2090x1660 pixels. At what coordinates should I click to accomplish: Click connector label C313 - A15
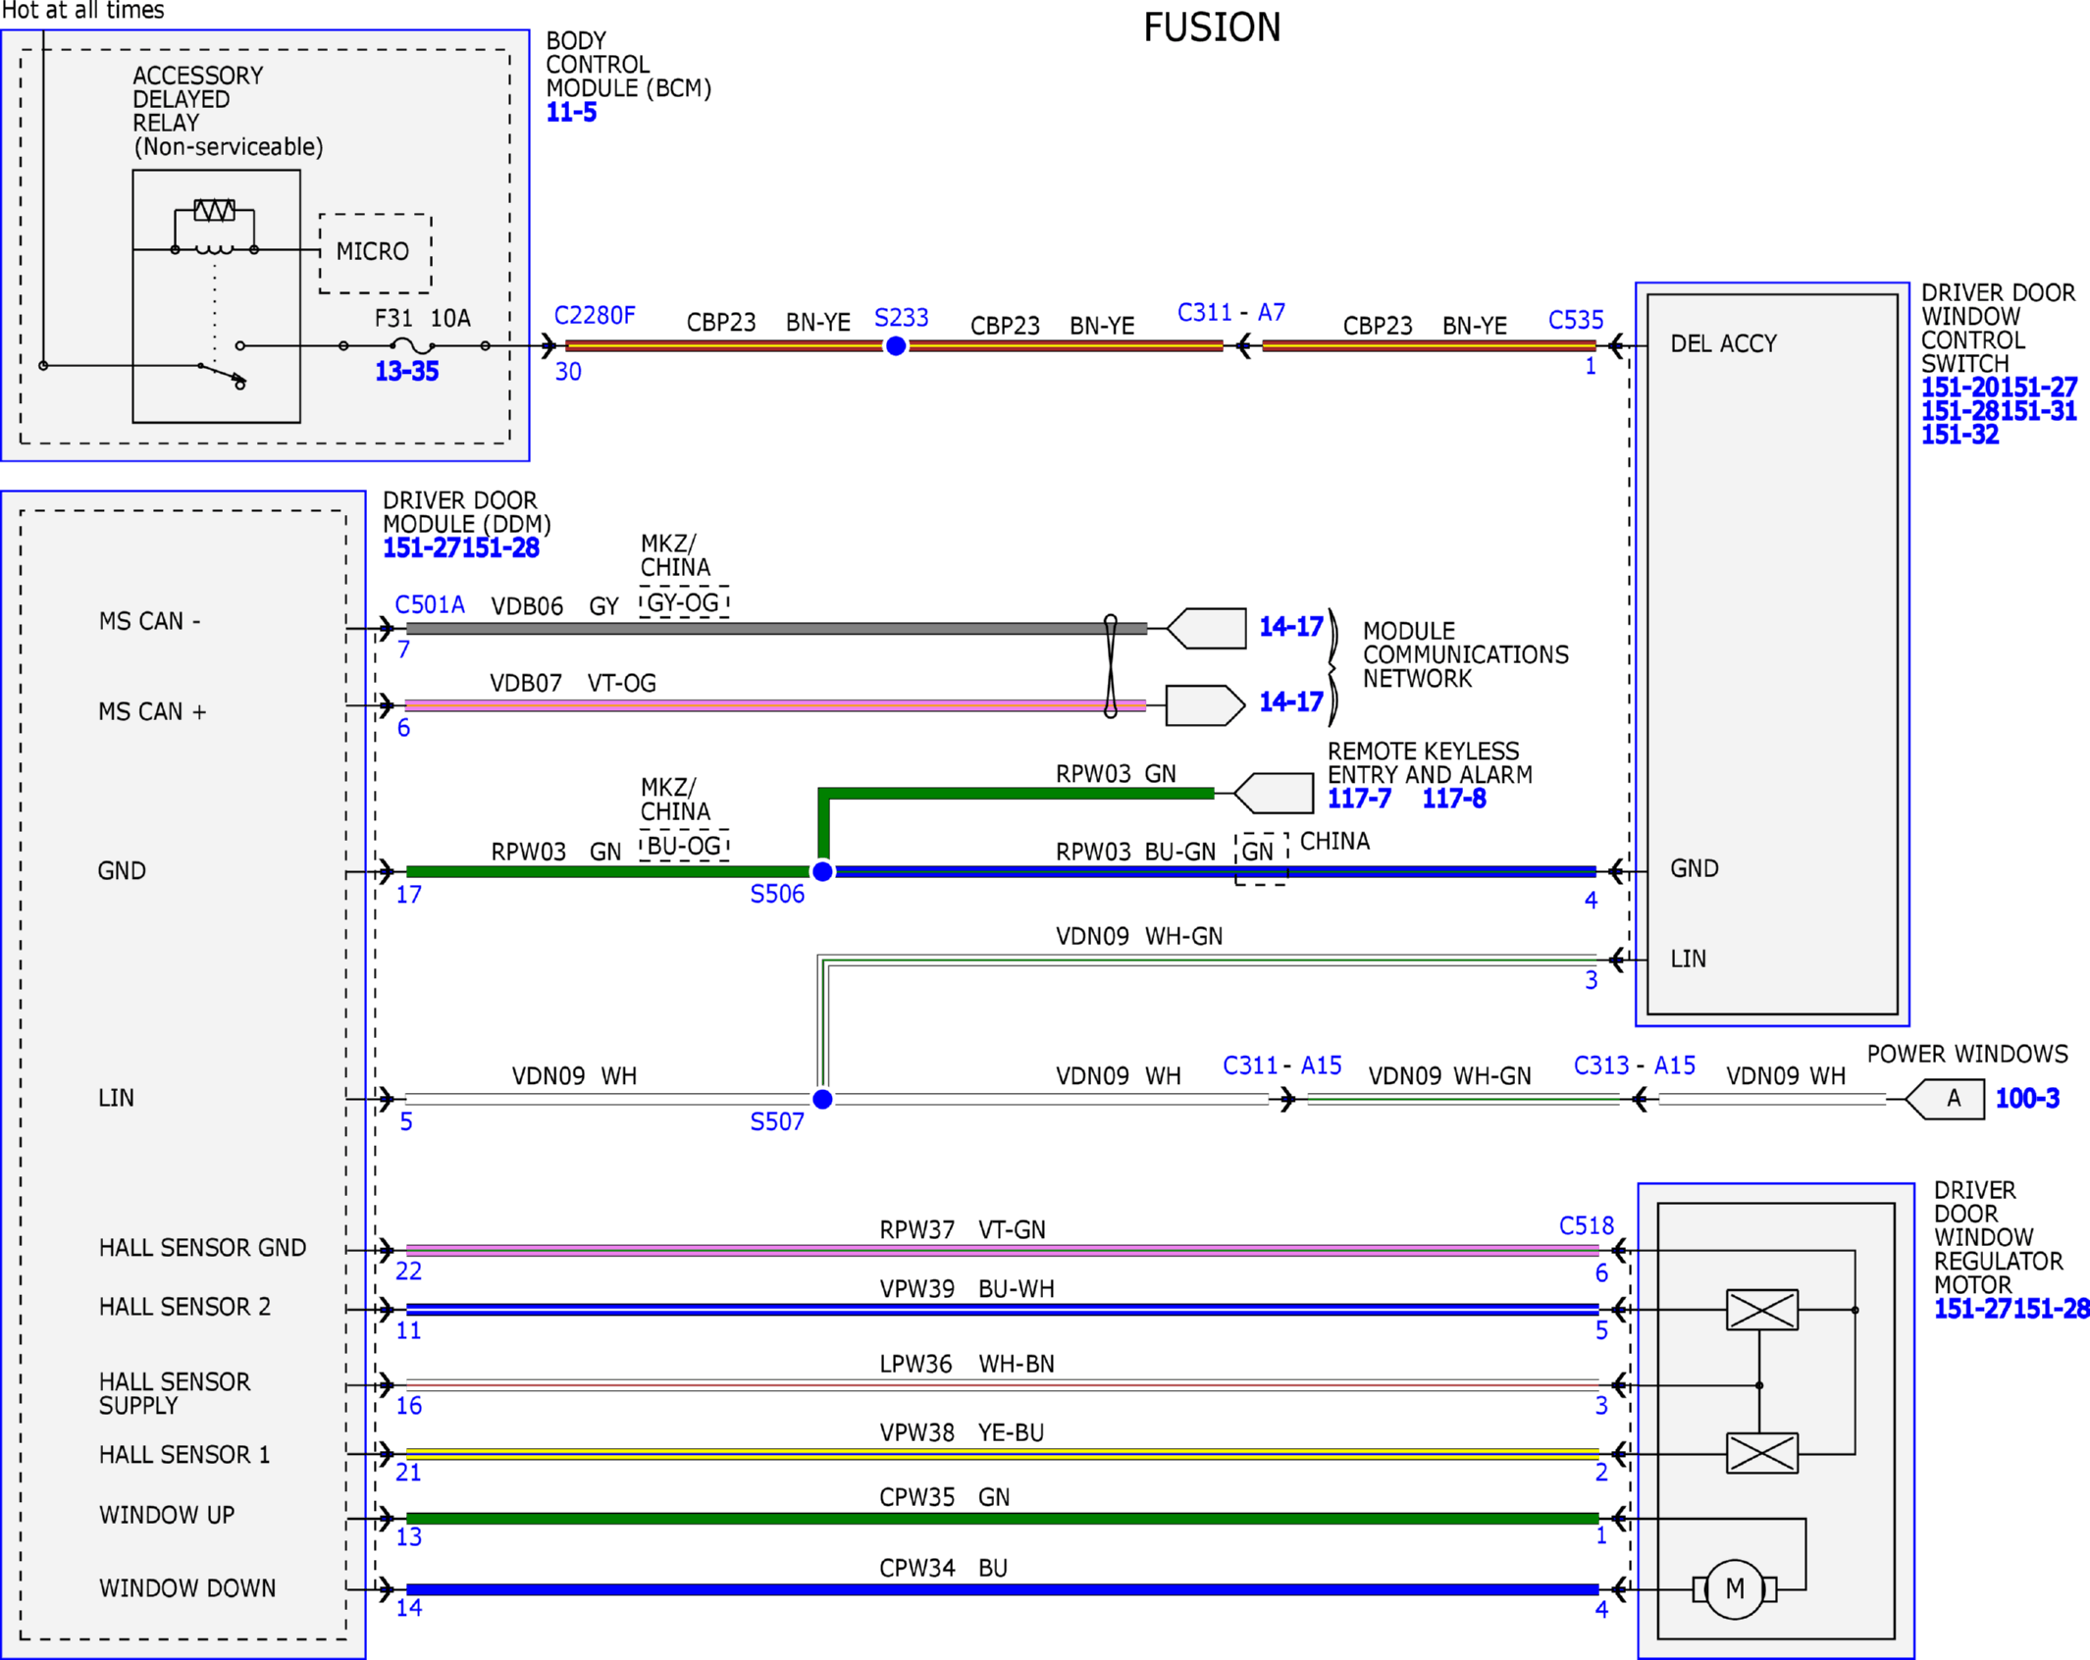(1634, 1066)
